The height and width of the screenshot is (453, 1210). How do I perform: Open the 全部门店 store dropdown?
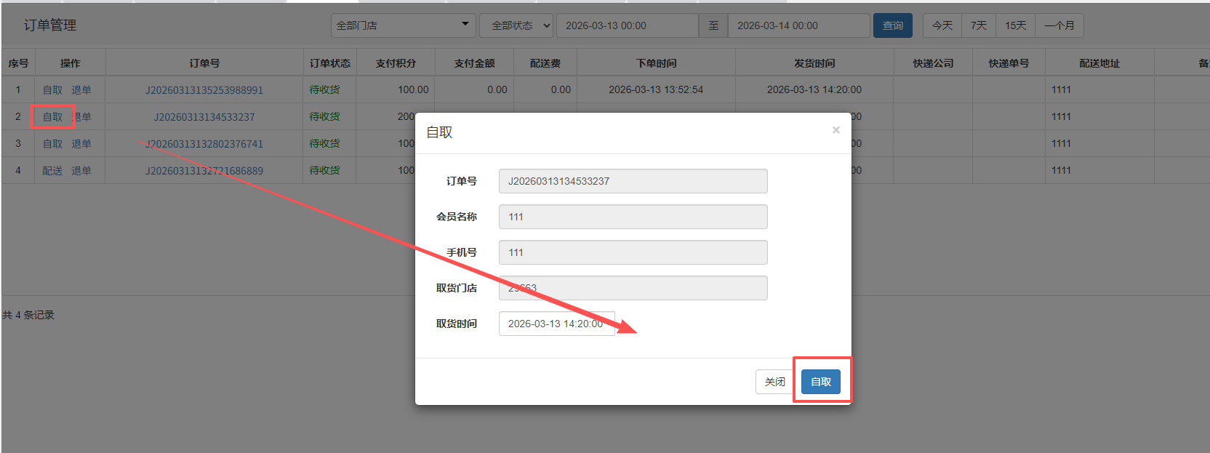coord(403,25)
